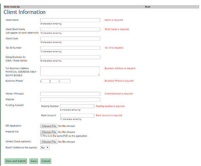
Task: Click the Cancel button
Action: pos(46,161)
